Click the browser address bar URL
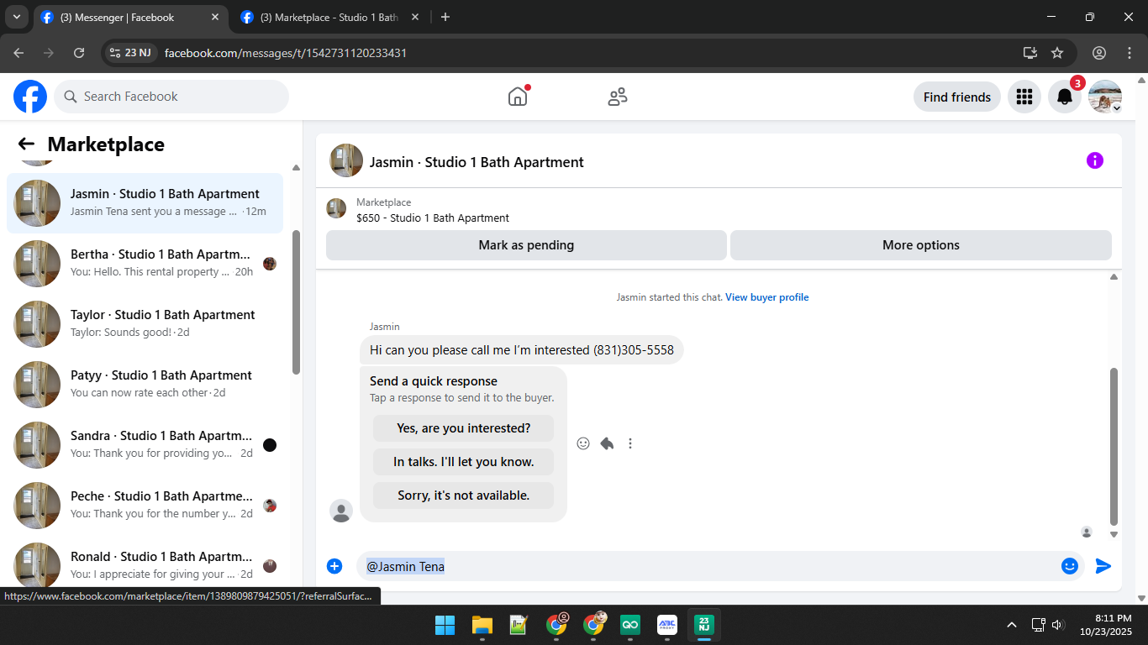The image size is (1148, 645). (x=286, y=53)
